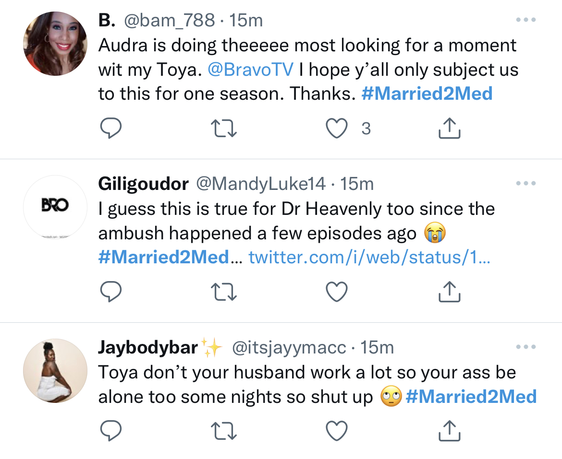Open Giligoudor's BRO avatar profile
This screenshot has height=459, width=562.
(55, 207)
